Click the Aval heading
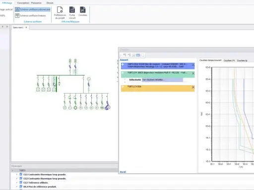 [123, 172]
